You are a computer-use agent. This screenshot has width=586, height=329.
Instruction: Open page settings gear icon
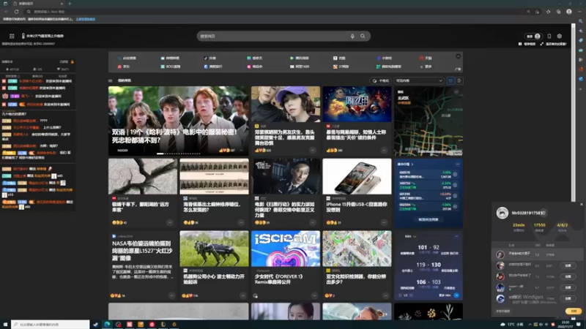point(560,36)
